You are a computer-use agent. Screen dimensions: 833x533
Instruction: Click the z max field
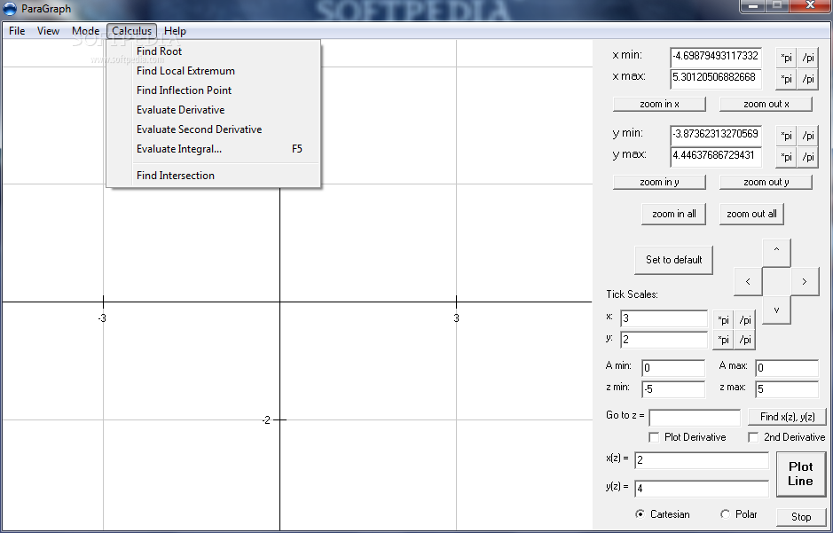[787, 389]
